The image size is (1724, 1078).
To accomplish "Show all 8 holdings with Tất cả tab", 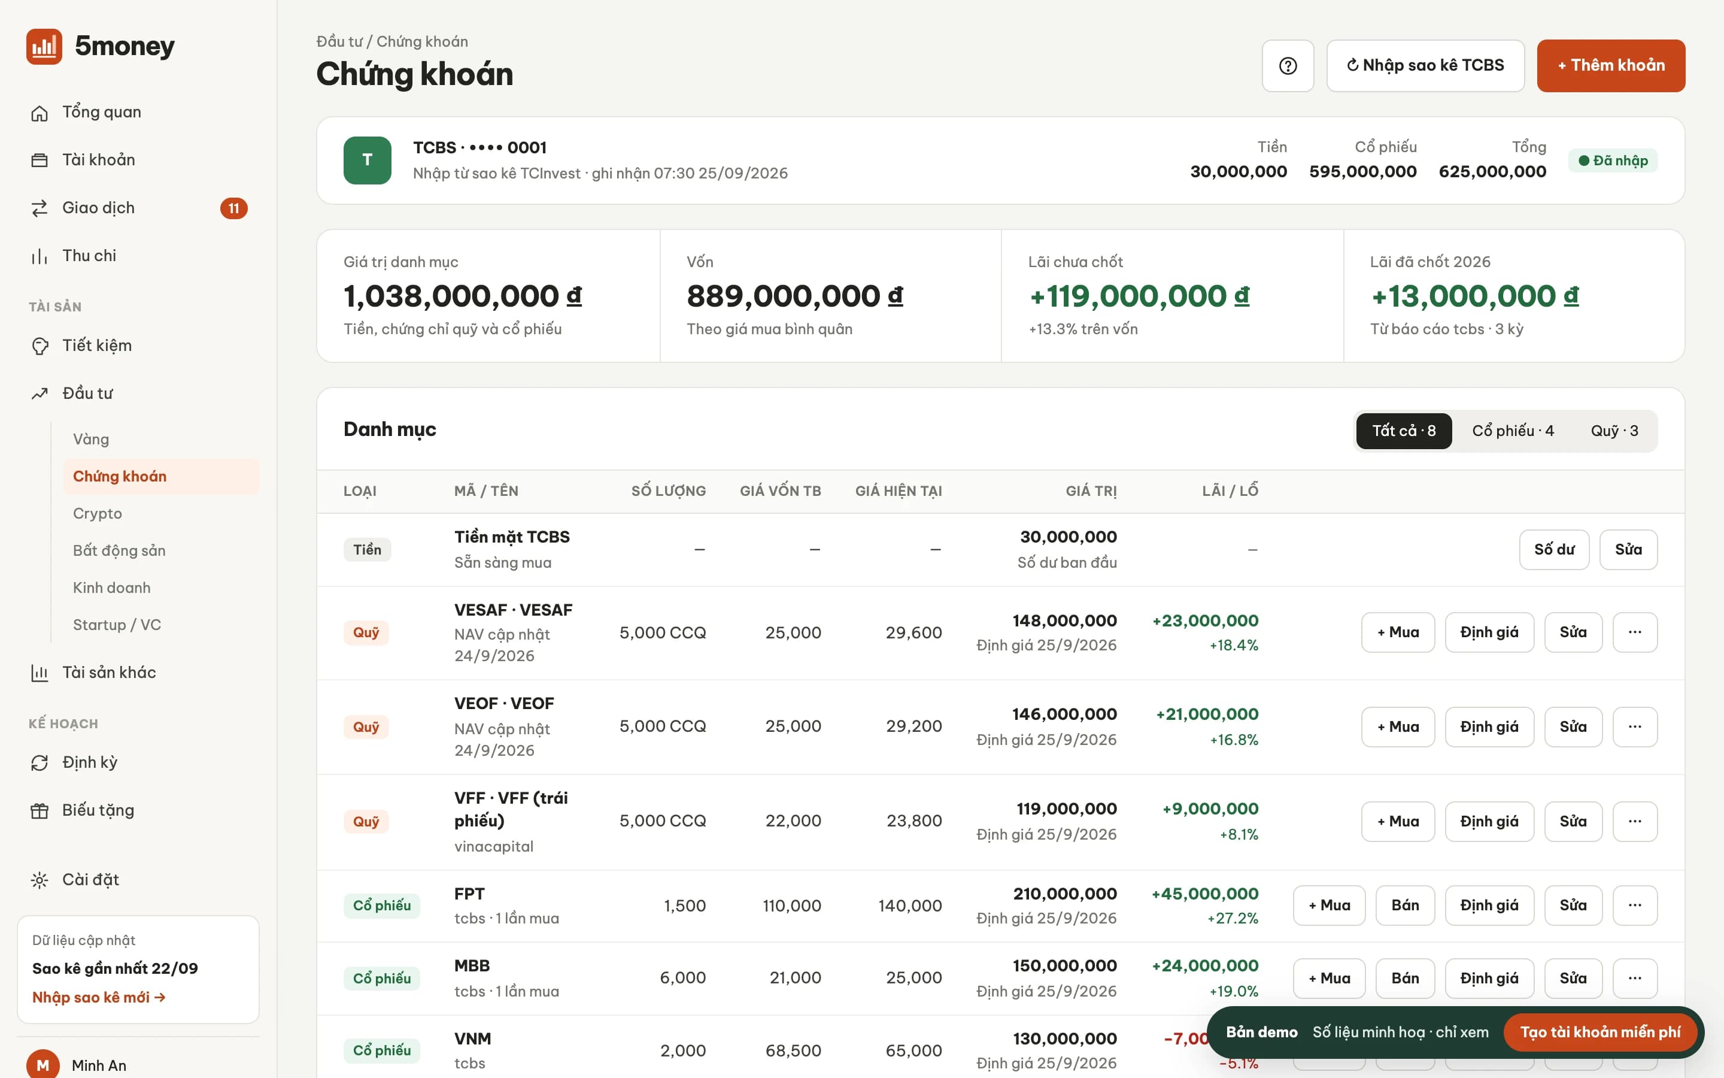I will point(1403,431).
